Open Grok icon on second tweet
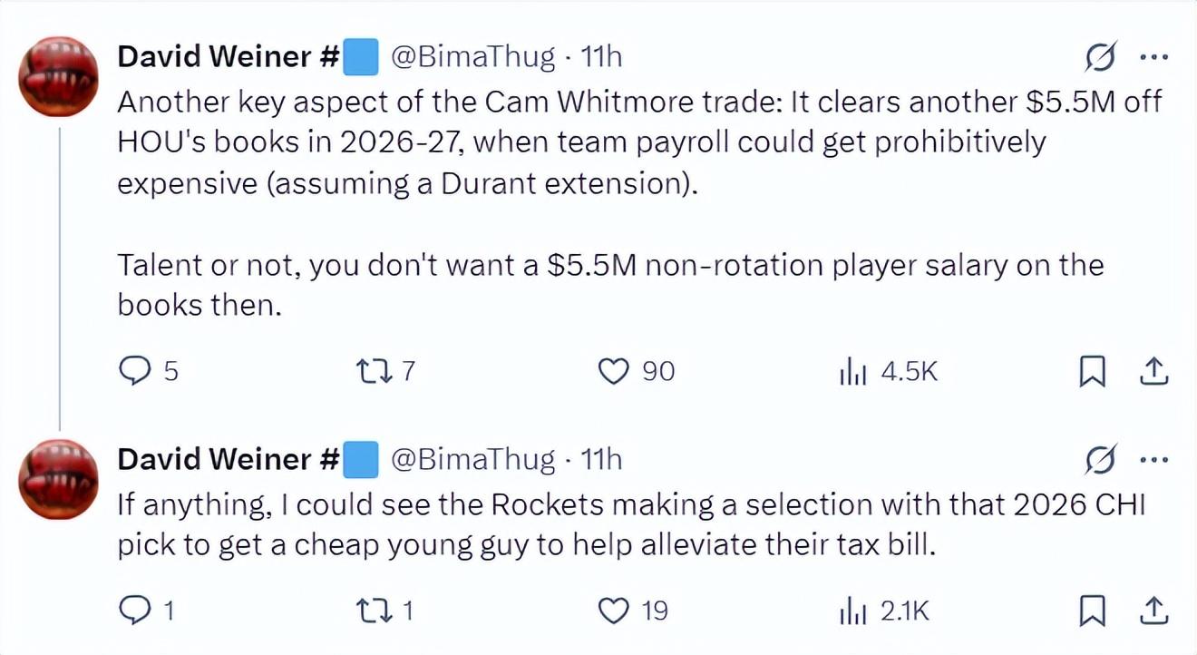Image resolution: width=1197 pixels, height=655 pixels. point(1102,462)
